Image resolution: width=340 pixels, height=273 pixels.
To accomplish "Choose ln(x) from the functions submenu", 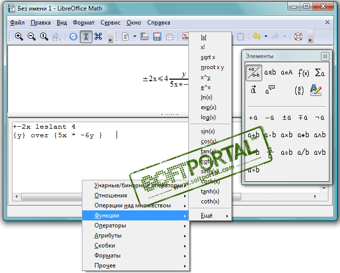I will click(210, 97).
